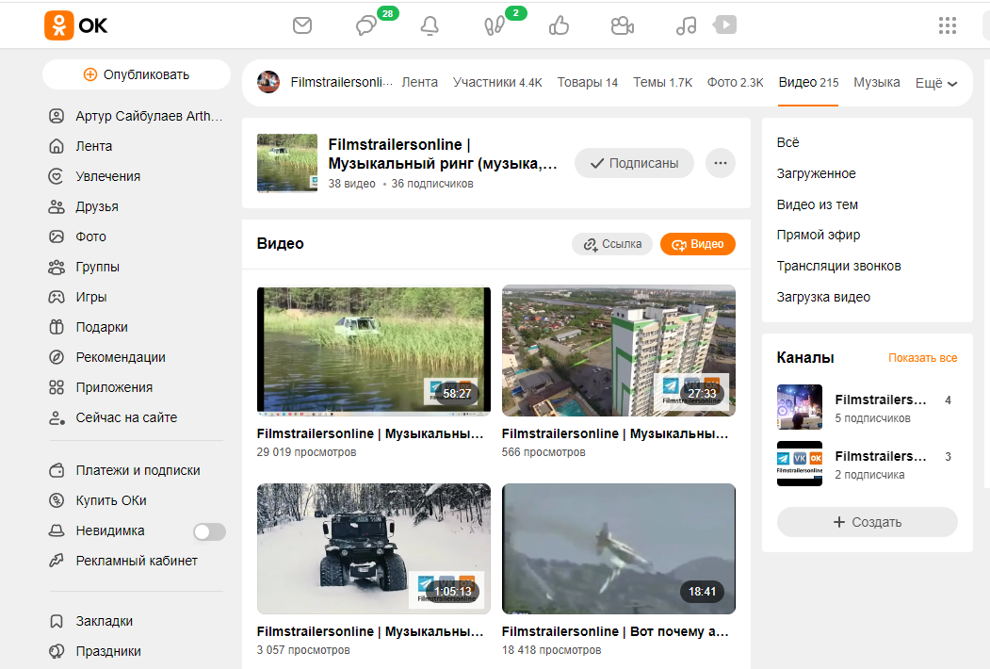Switch to the Музыка tab
990x669 pixels.
click(877, 82)
